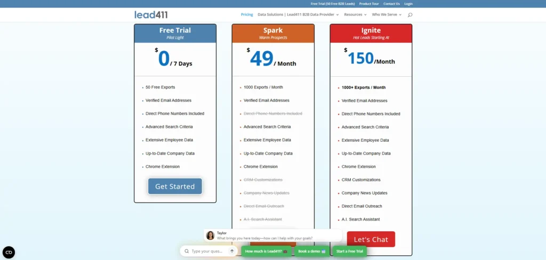546x260 pixels.
Task: Open the Pricing menu item
Action: [x=247, y=14]
